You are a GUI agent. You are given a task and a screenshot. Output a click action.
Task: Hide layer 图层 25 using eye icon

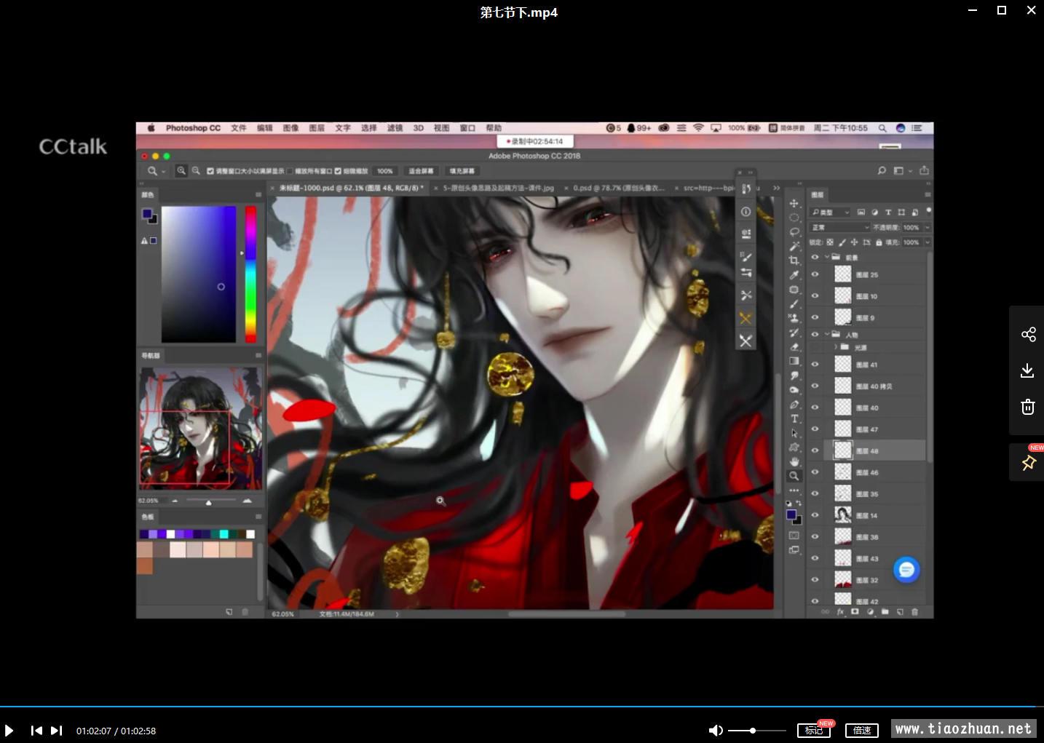coord(815,275)
